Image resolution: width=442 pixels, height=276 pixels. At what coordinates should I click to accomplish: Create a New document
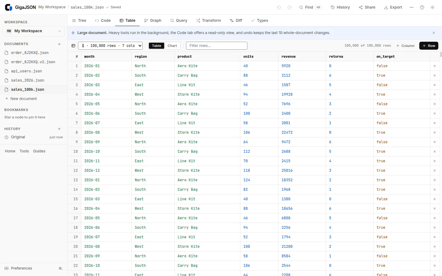pyautogui.click(x=21, y=99)
